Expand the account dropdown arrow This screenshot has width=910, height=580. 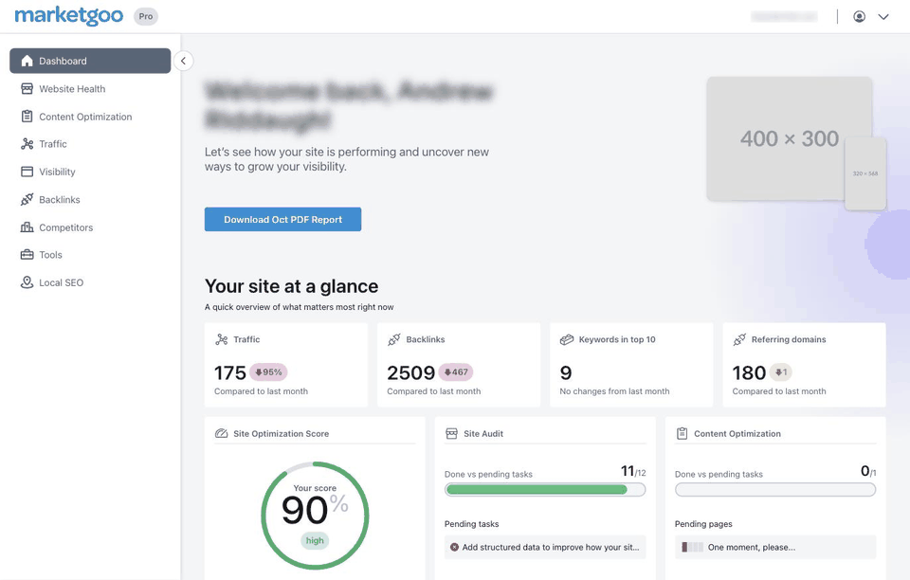[x=883, y=17]
